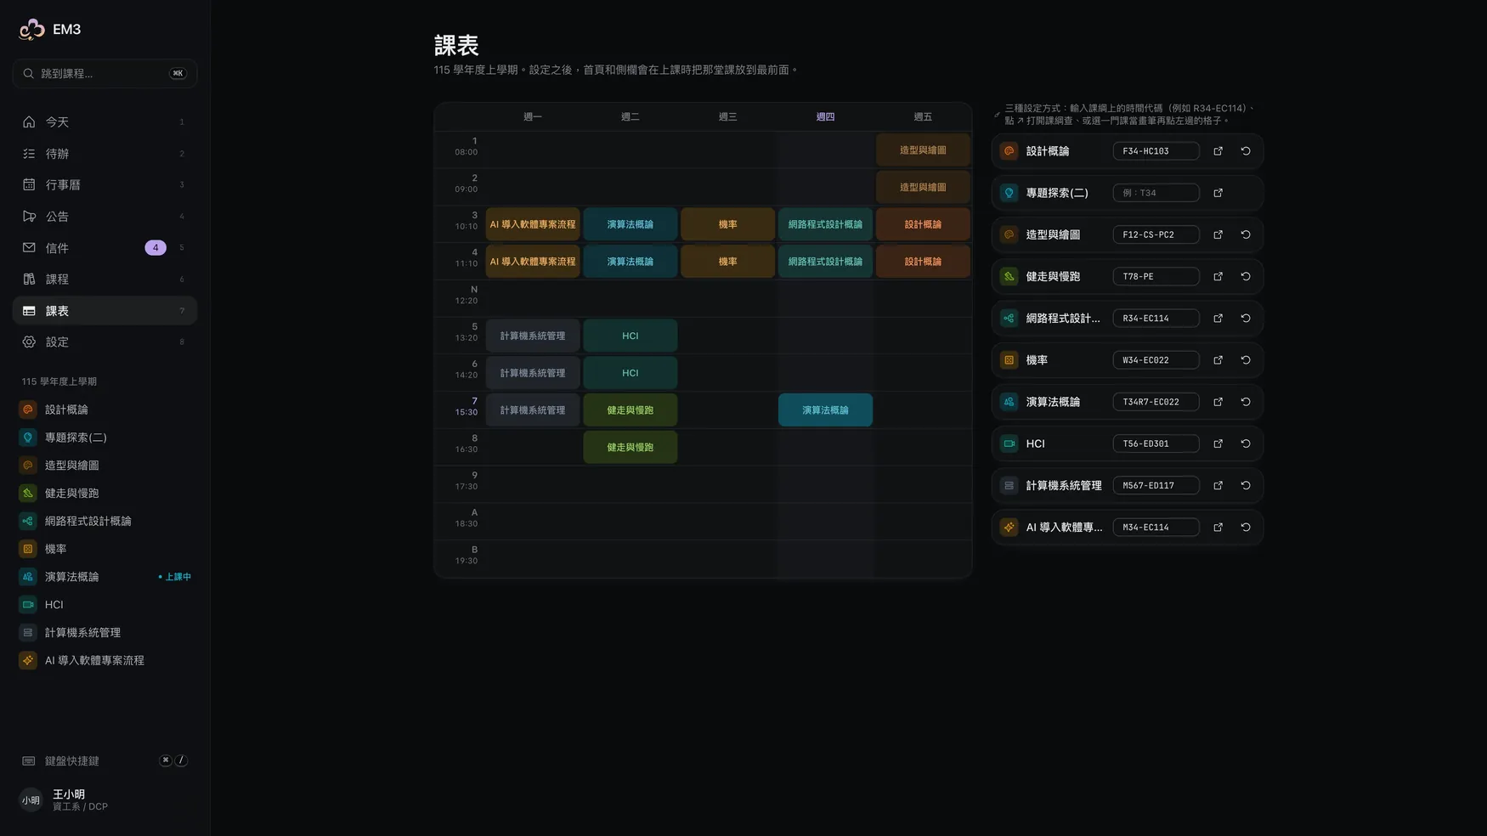Click the 週四 column header
Screen dimensions: 1487x836
825,117
